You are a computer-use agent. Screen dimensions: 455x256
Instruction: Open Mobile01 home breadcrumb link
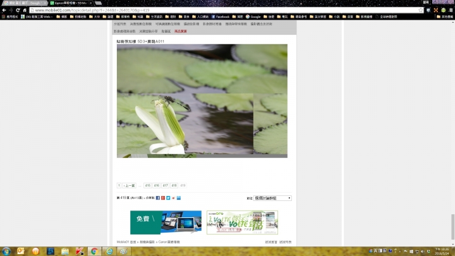pyautogui.click(x=126, y=241)
